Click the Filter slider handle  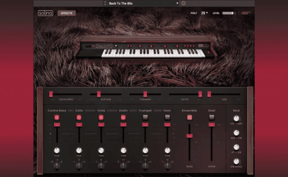[200, 94]
